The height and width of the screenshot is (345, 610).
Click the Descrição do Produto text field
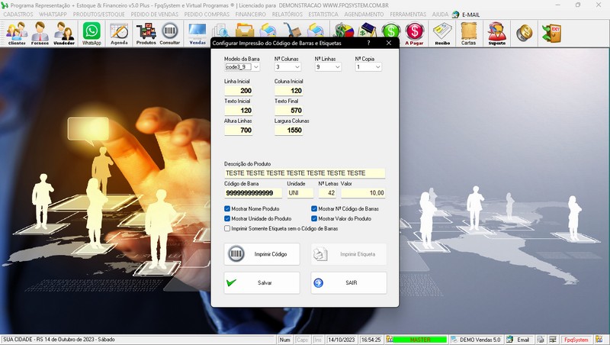tap(304, 173)
